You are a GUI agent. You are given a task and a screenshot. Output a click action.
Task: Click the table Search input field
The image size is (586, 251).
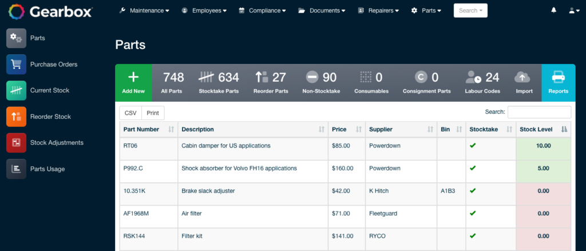539,112
